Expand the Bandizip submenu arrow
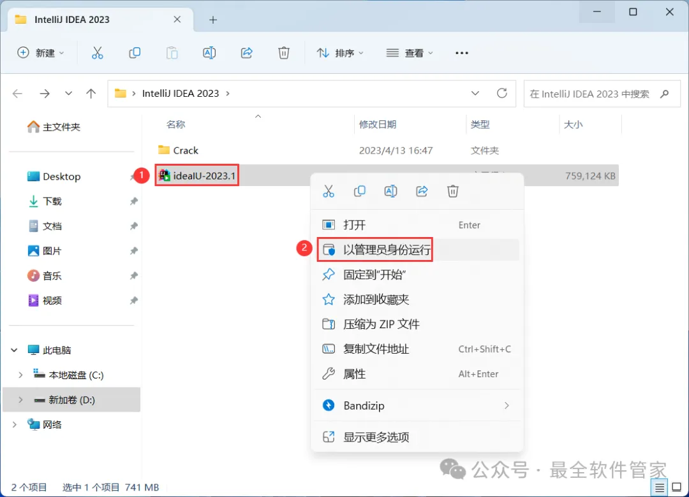 point(507,406)
